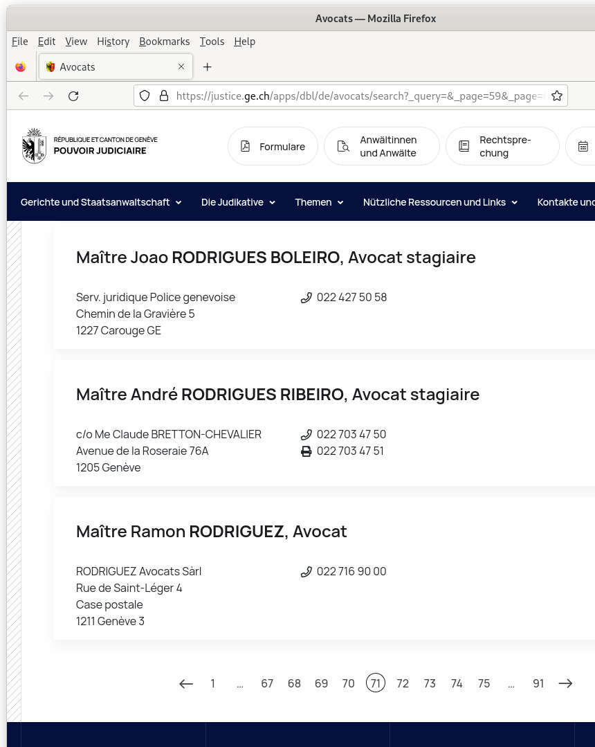Open the Bookmarks menu
Screen dimensions: 595x747
click(x=164, y=42)
